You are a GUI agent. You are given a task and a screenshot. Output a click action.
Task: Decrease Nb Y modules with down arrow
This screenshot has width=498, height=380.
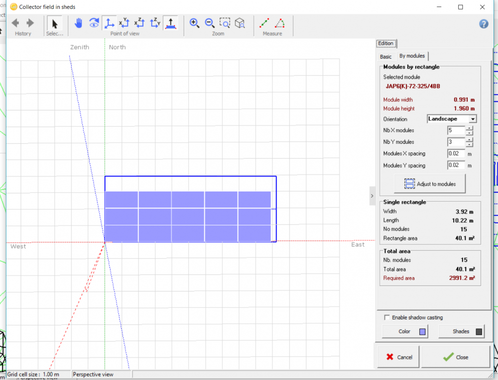[469, 145]
